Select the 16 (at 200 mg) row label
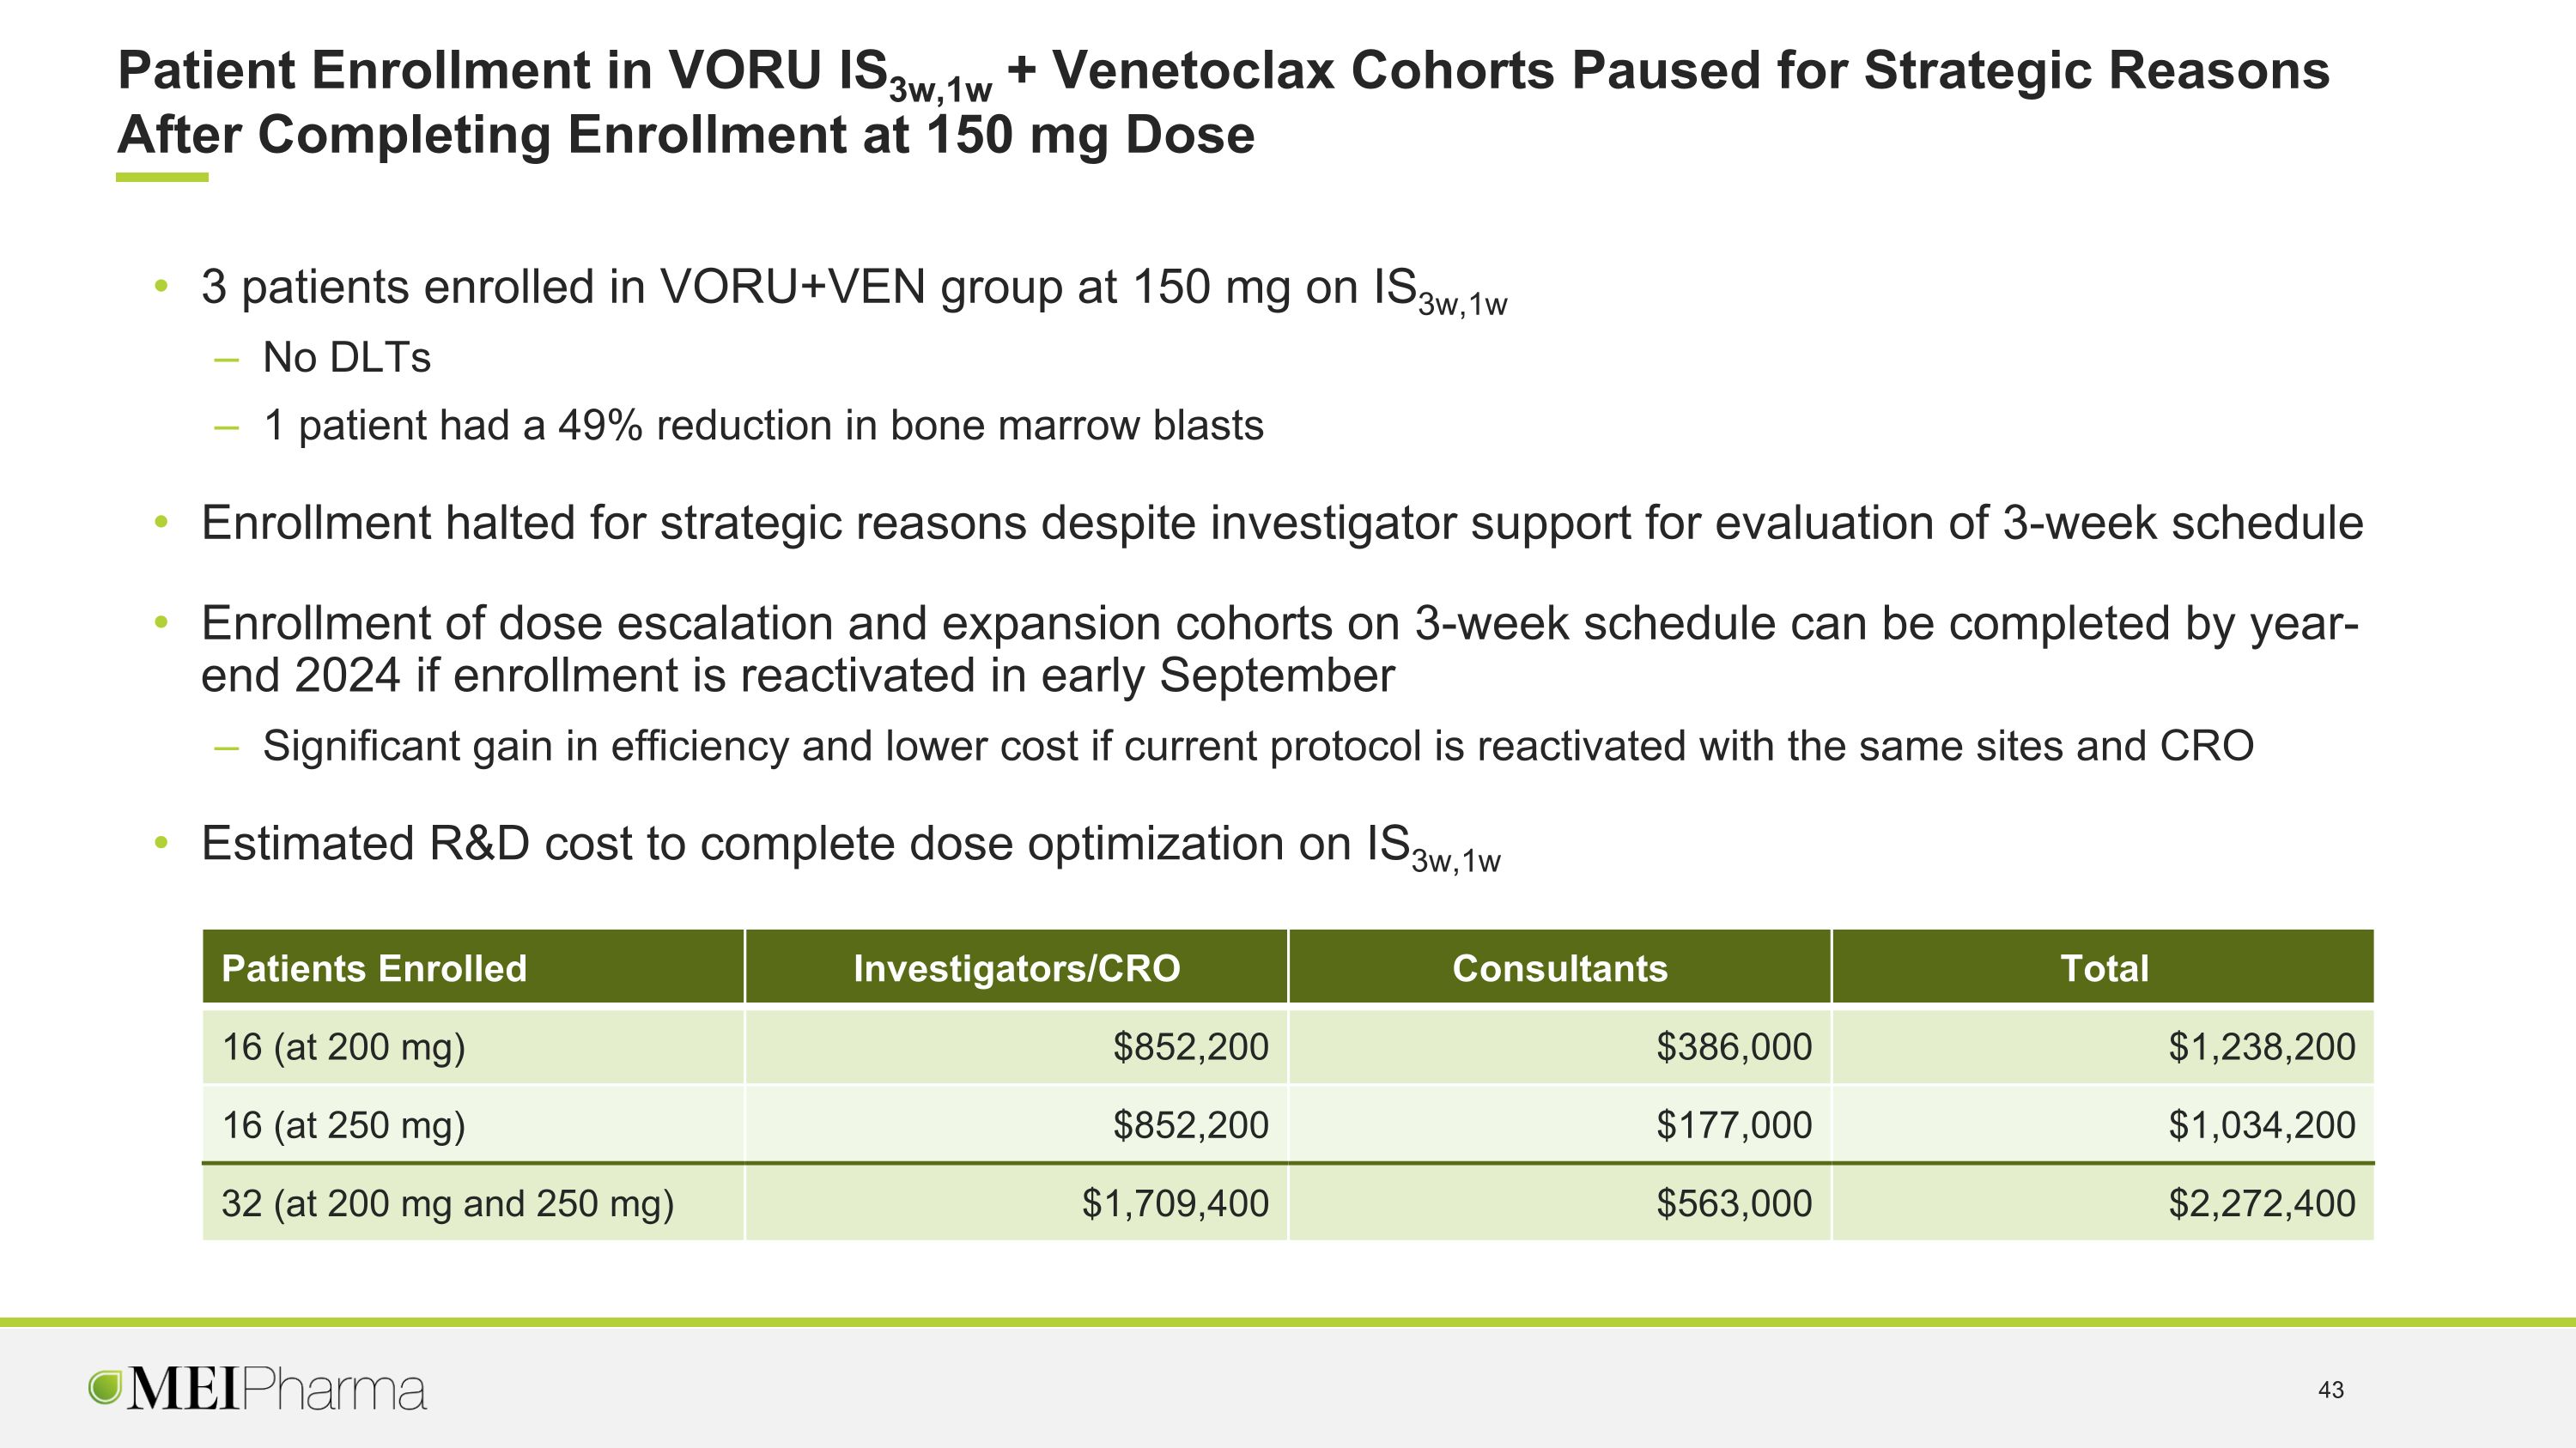The height and width of the screenshot is (1448, 2576). (x=343, y=1047)
